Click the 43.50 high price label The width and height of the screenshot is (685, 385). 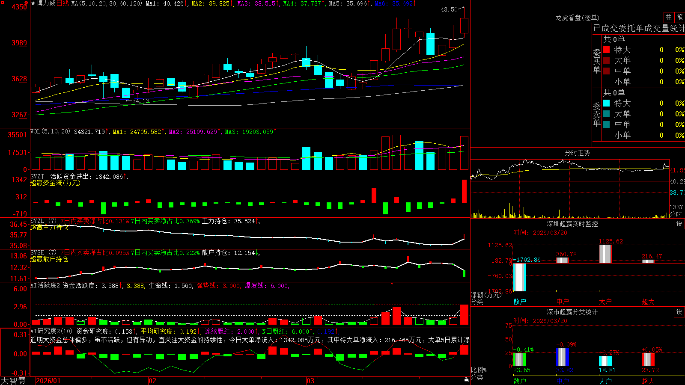coord(449,9)
